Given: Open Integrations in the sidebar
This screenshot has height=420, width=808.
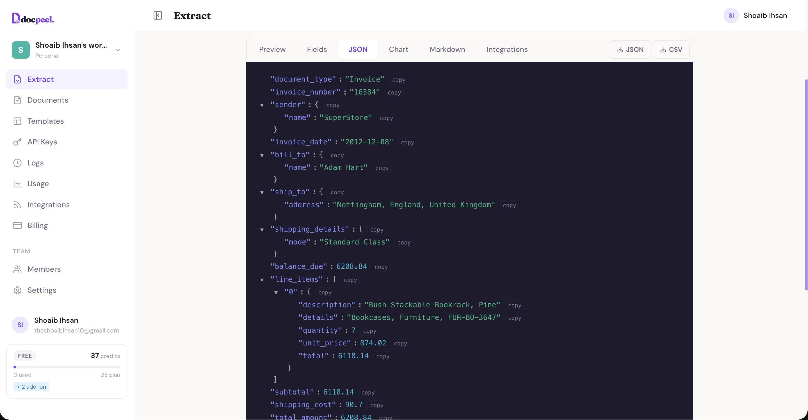Looking at the screenshot, I should click(x=67, y=204).
